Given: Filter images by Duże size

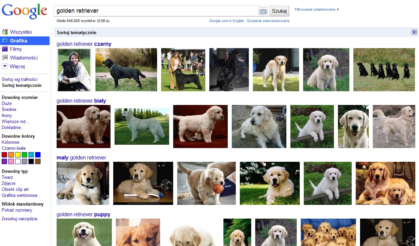Looking at the screenshot, I should pos(7,103).
